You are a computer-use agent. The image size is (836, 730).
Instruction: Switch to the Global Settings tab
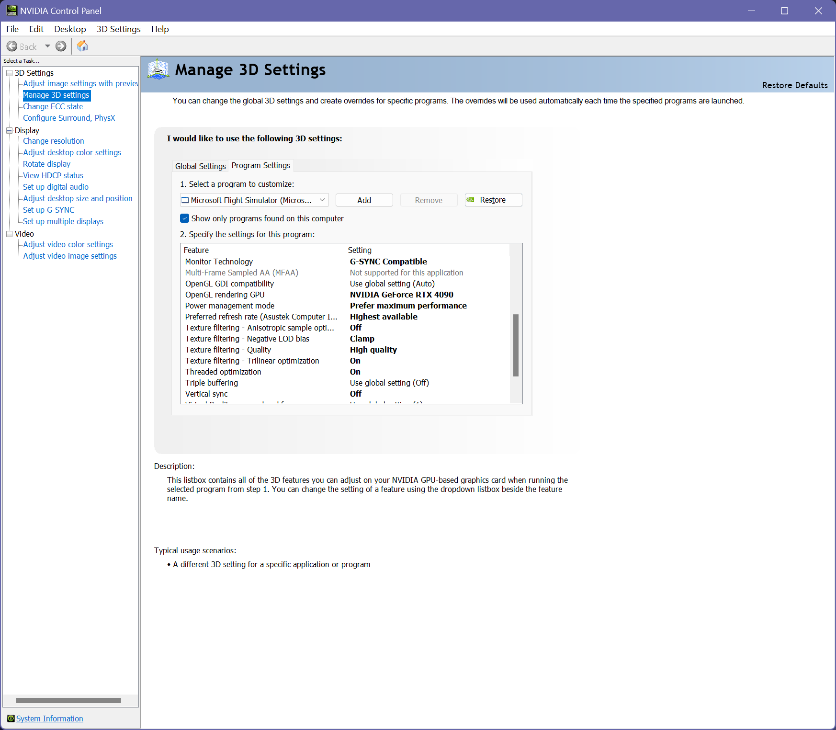pos(200,166)
